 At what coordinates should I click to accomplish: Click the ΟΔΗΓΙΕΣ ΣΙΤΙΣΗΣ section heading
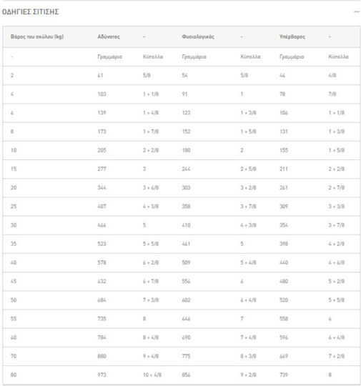coord(30,12)
